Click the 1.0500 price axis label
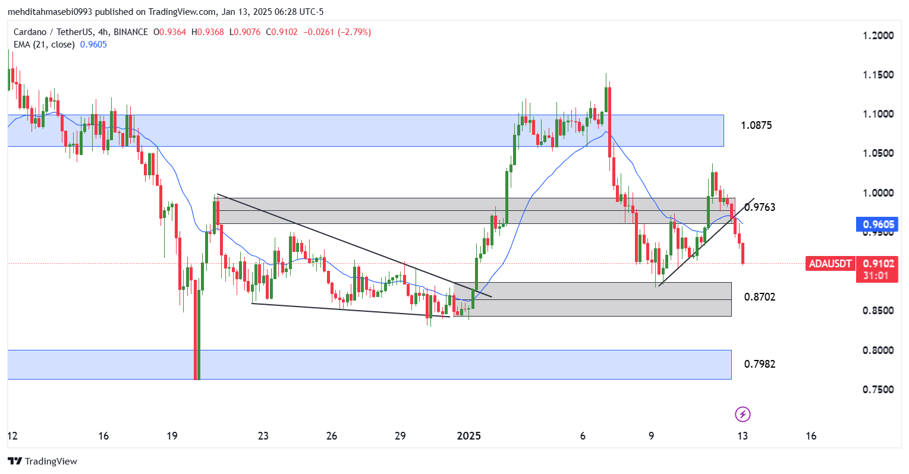Viewport: 909px width, 474px height. (x=878, y=153)
